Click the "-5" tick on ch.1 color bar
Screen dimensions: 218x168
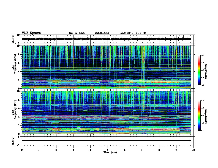pyautogui.click(x=203, y=70)
